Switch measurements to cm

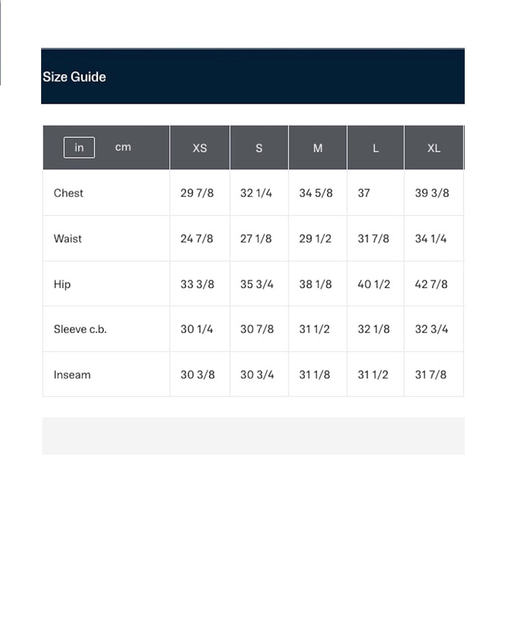coord(123,147)
